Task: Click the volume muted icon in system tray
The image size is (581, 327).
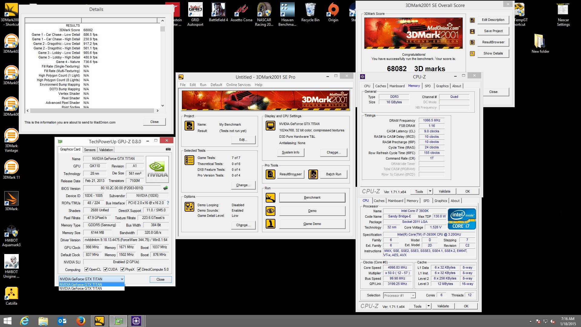Action: pos(553,321)
